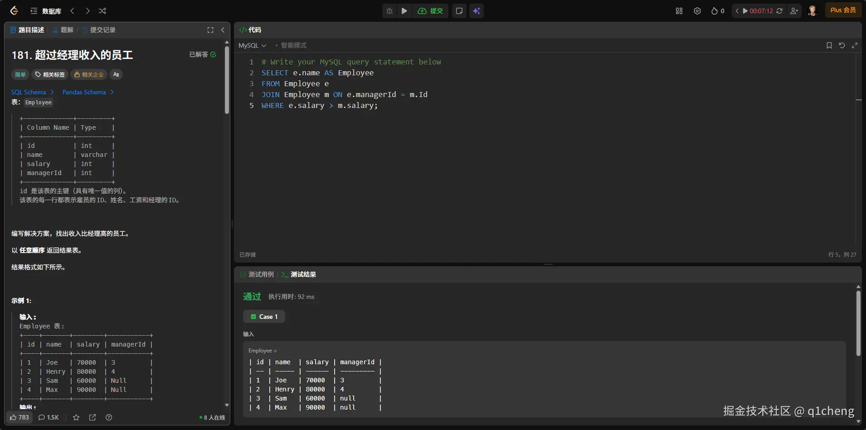The width and height of the screenshot is (866, 430).
Task: Open the user avatar menu
Action: (812, 11)
